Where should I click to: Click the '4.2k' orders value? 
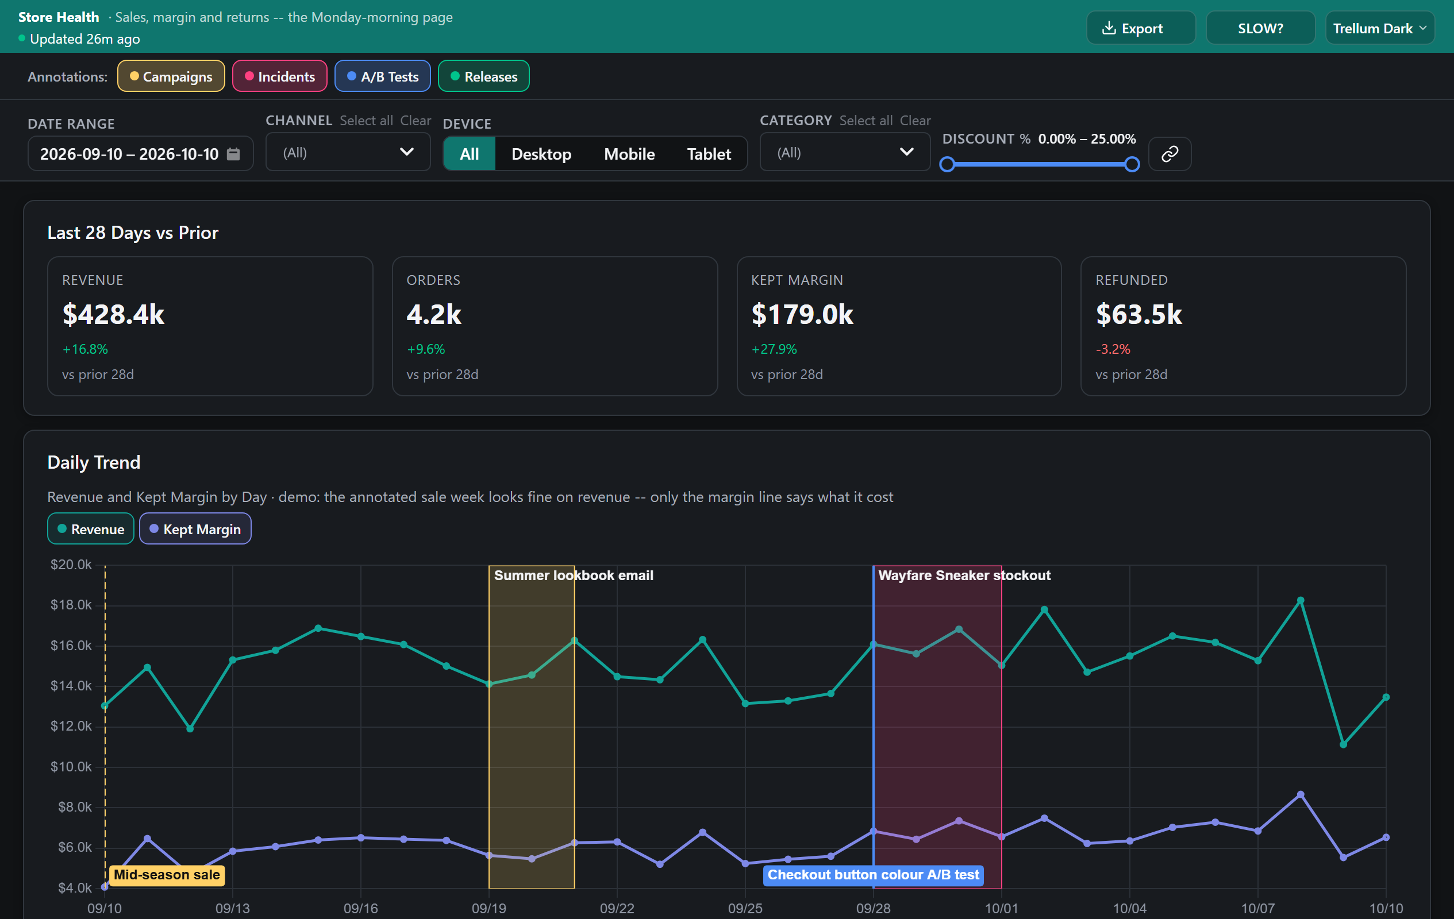[433, 314]
